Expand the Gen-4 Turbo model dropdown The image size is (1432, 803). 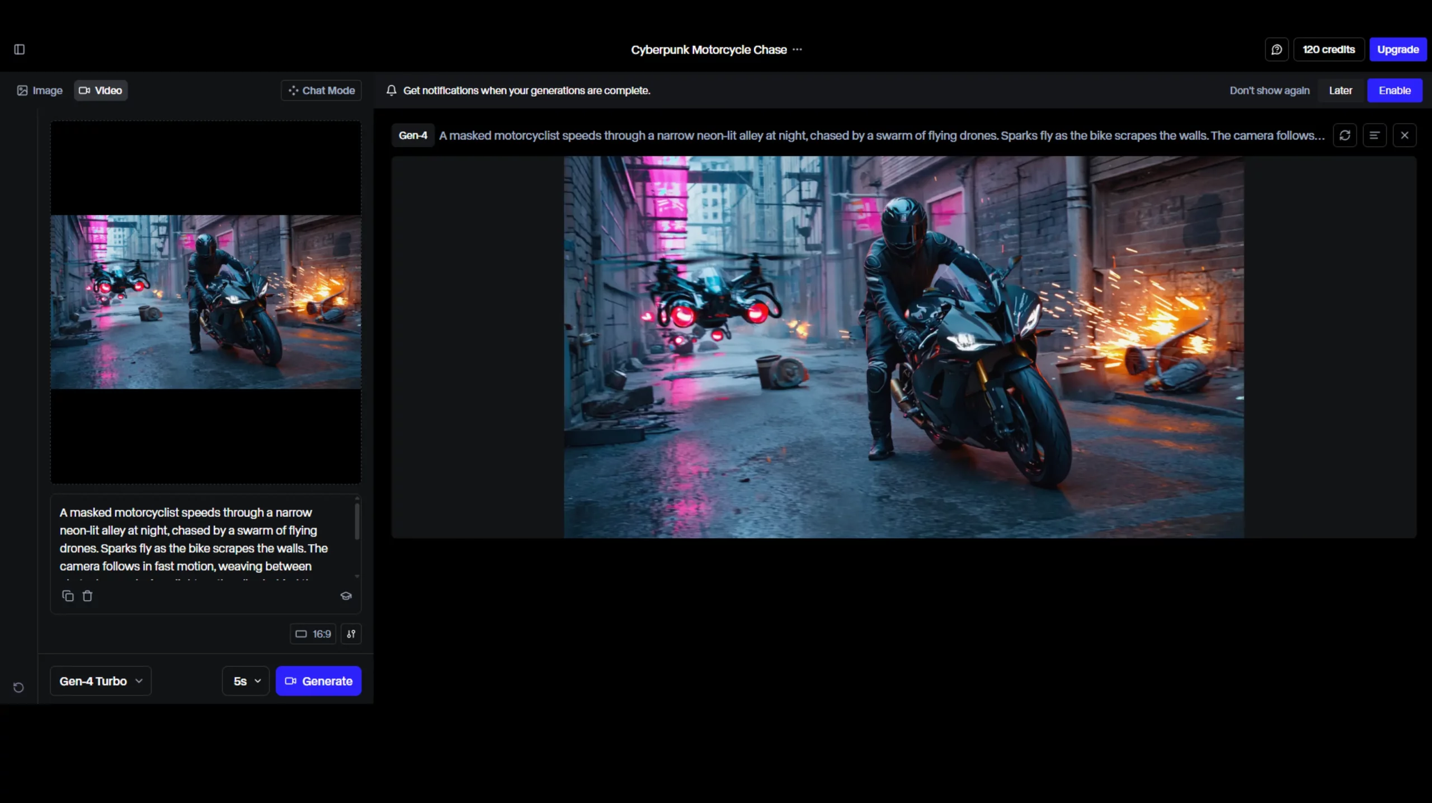pos(101,681)
